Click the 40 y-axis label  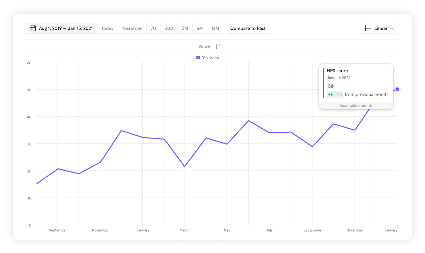click(29, 117)
